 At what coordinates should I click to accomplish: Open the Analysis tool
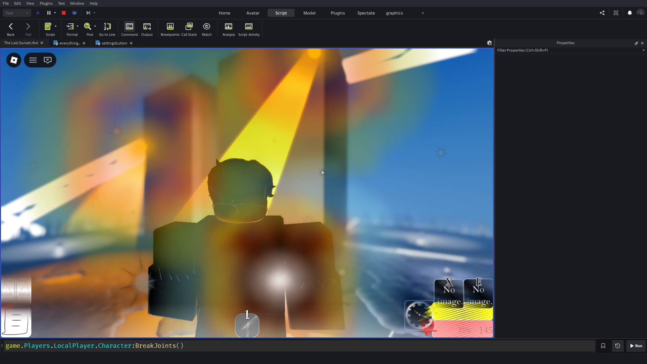(x=229, y=29)
